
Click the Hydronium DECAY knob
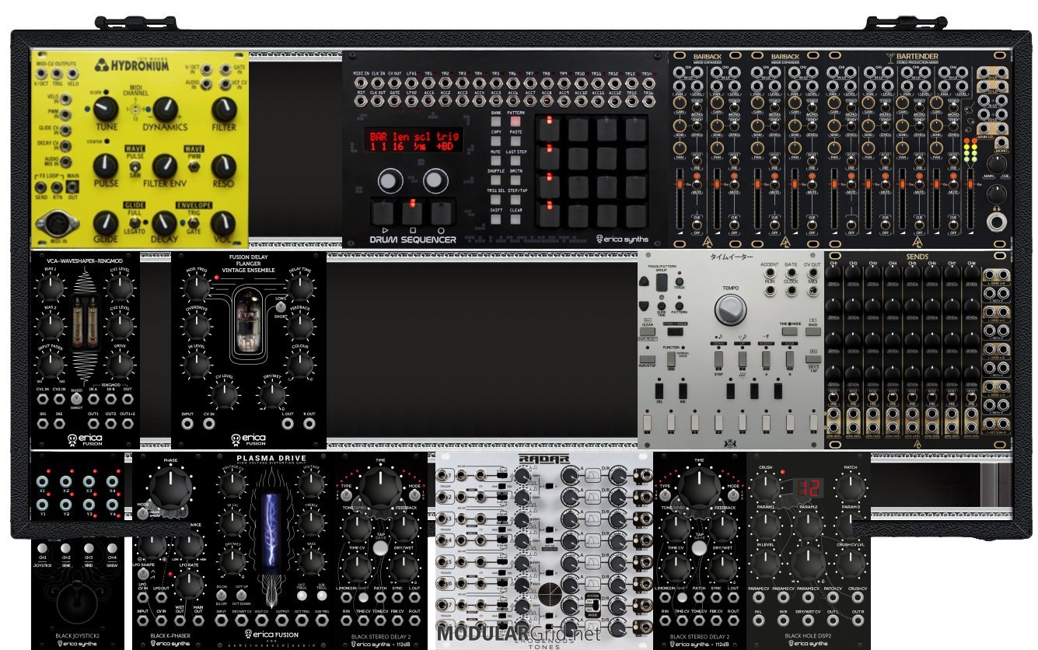click(x=165, y=223)
